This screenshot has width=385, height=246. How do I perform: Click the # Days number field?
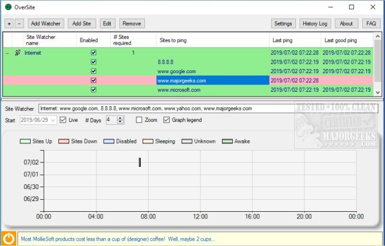pos(112,120)
